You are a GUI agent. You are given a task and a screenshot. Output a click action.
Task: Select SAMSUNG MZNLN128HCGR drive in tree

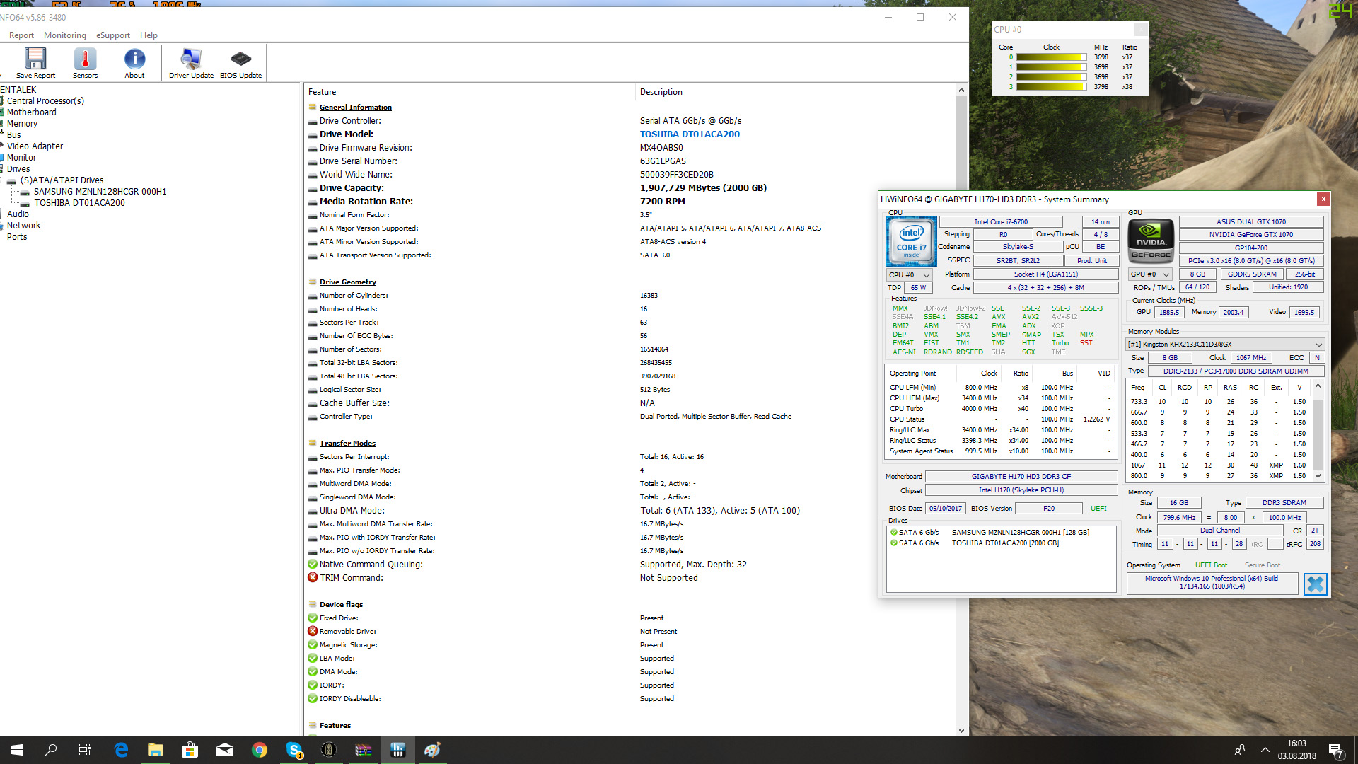100,192
